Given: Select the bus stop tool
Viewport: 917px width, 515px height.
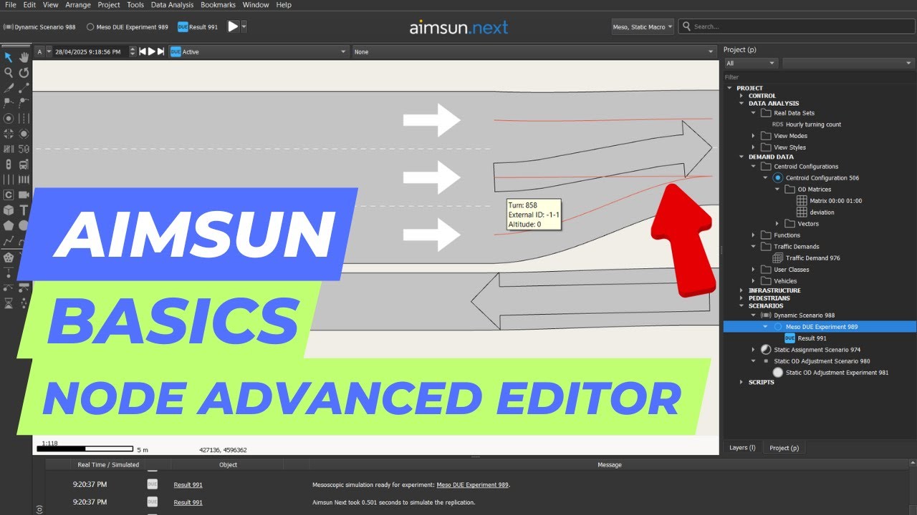Looking at the screenshot, I should (x=24, y=164).
